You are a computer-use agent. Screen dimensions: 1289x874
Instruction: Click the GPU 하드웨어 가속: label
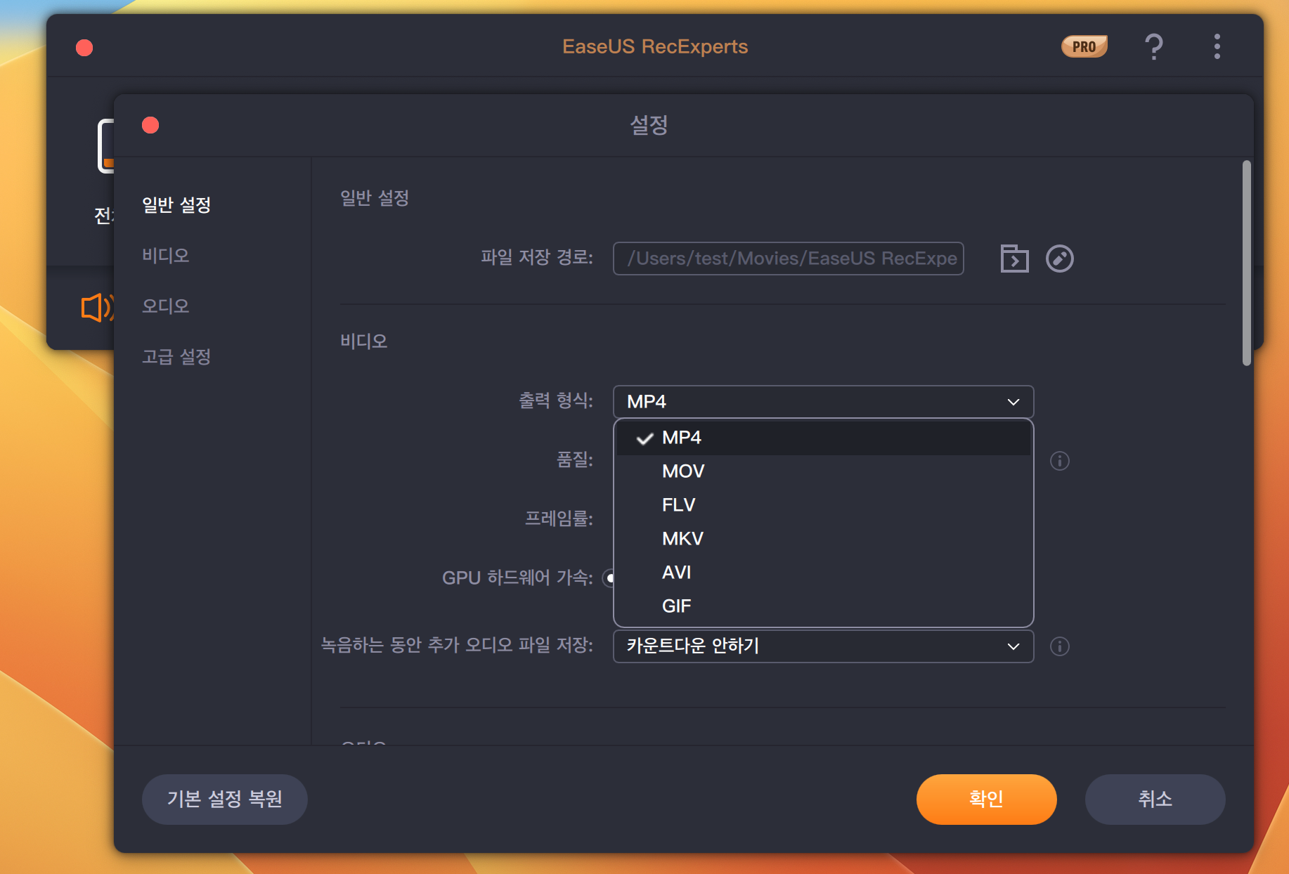(518, 578)
